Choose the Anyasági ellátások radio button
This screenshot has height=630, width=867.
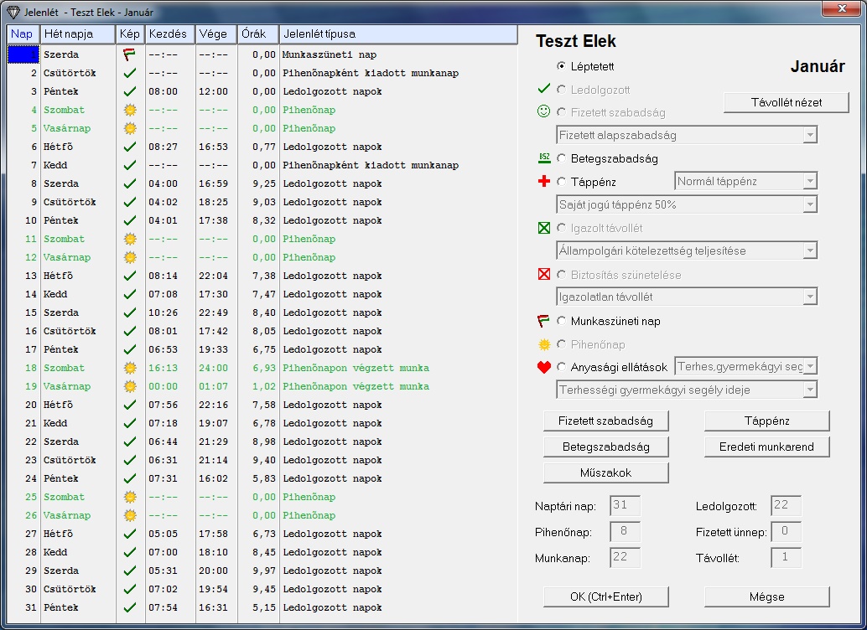click(562, 367)
